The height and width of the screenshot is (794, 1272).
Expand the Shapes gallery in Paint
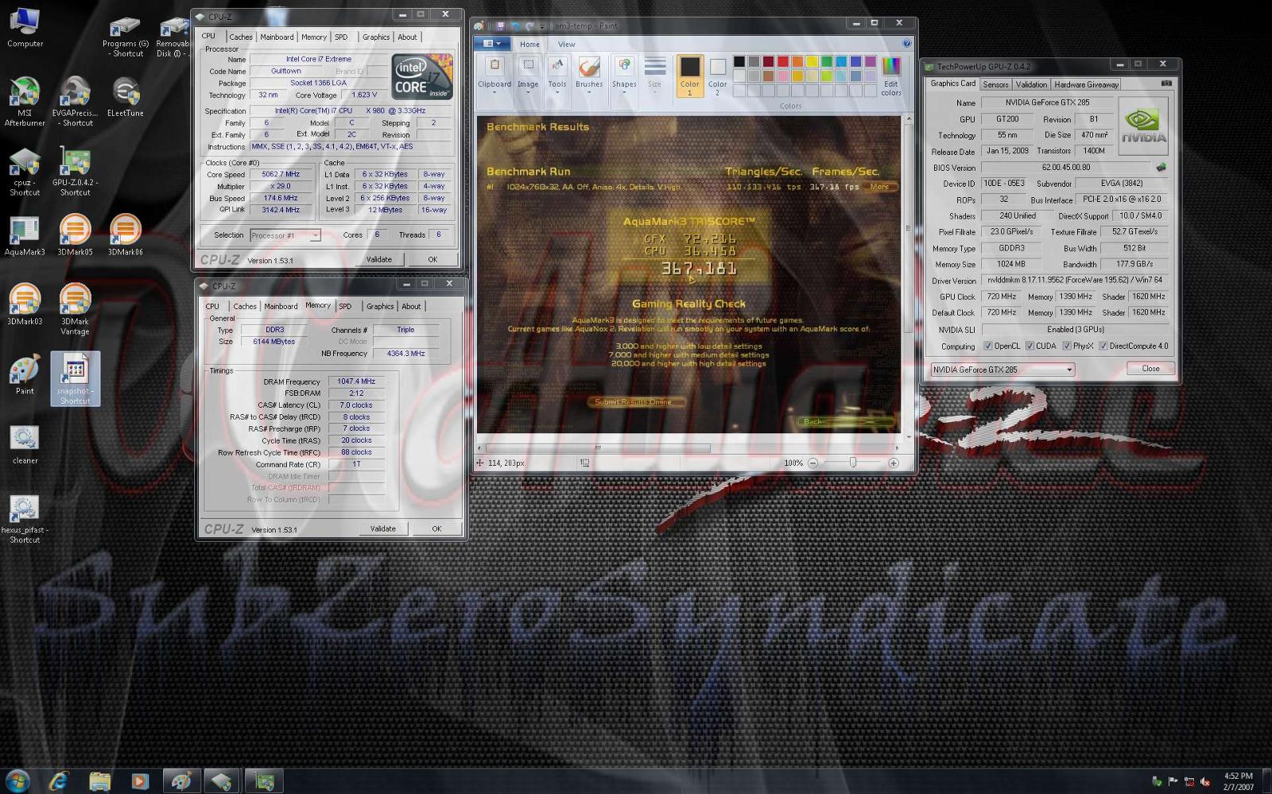pyautogui.click(x=624, y=76)
